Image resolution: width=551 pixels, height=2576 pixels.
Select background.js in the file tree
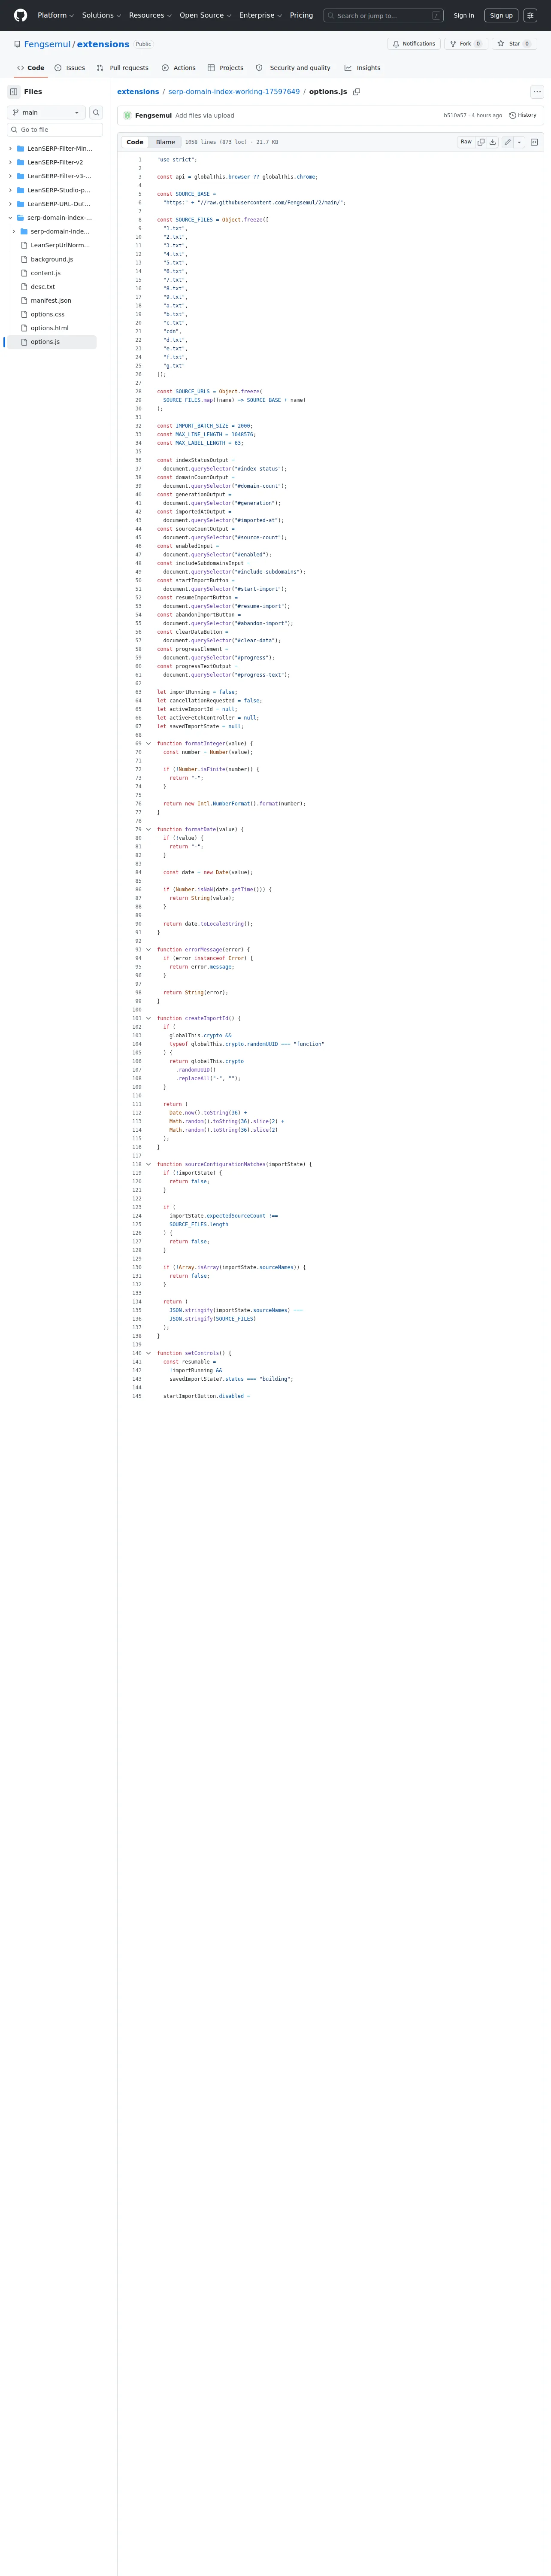[x=51, y=259]
